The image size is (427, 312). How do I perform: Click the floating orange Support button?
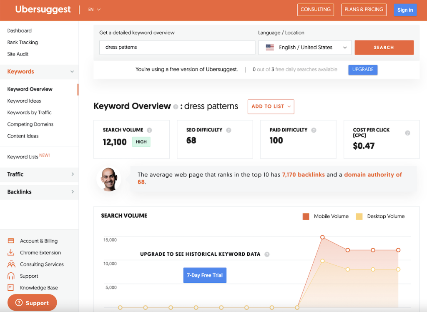(32, 303)
